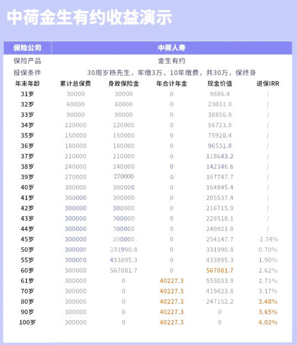Screen dimensions: 297x345
Task: Select cash value 254147.7
Action: [x=220, y=239]
